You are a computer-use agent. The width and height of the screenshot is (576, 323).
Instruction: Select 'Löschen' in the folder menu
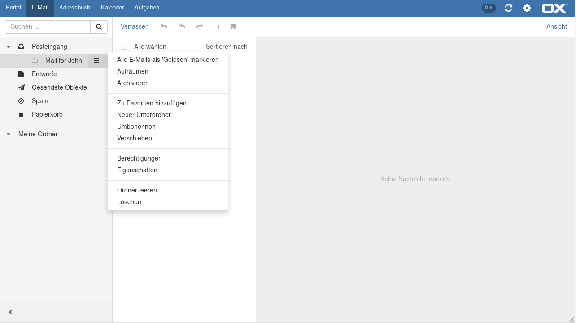[x=129, y=202]
